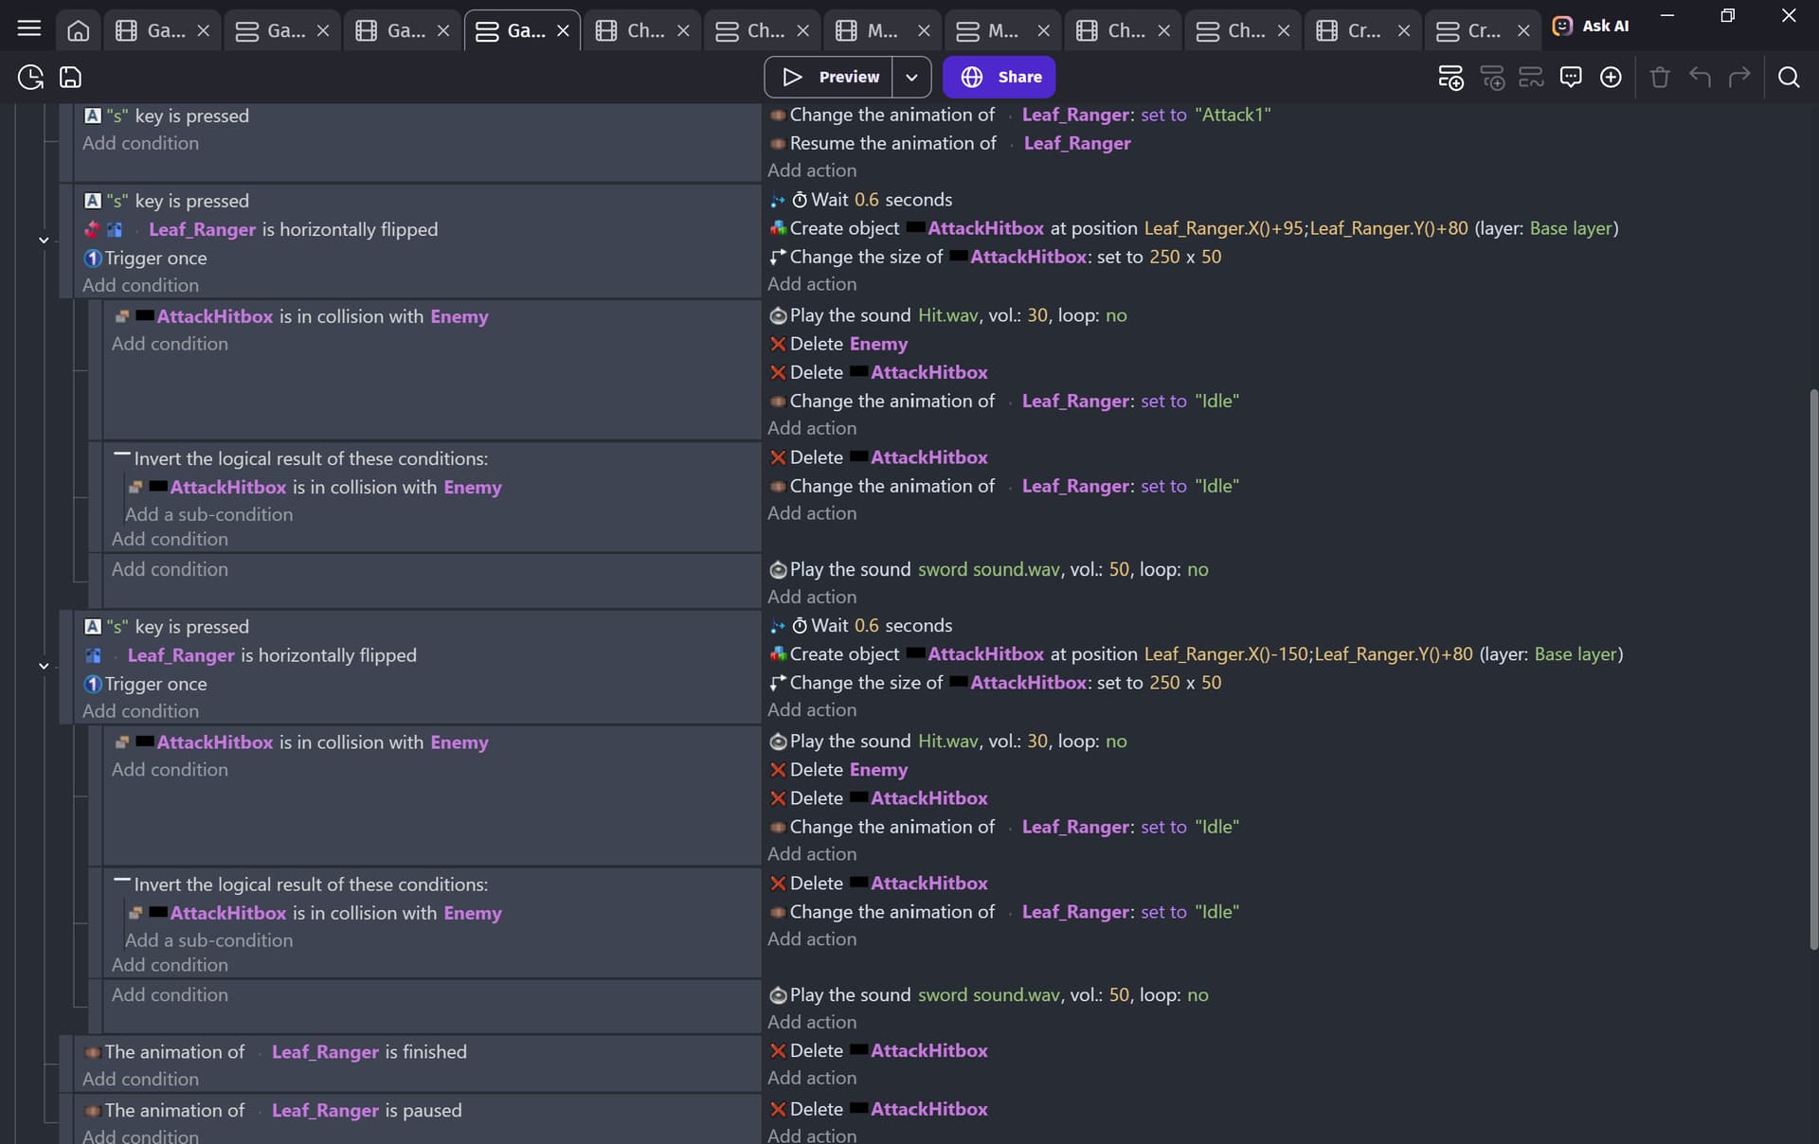Click Add condition under animation is finished
The width and height of the screenshot is (1819, 1144).
[140, 1079]
